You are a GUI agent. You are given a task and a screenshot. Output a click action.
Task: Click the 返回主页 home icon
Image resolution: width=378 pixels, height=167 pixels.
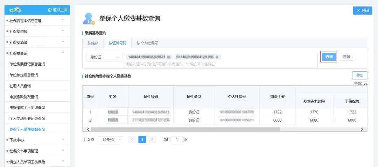(50, 10)
